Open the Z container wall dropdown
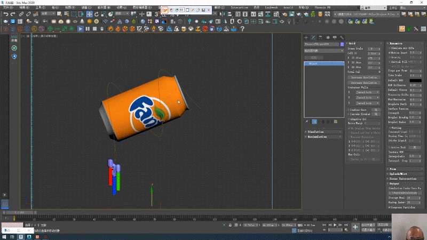Screen dimensions: 427x240 (367, 103)
